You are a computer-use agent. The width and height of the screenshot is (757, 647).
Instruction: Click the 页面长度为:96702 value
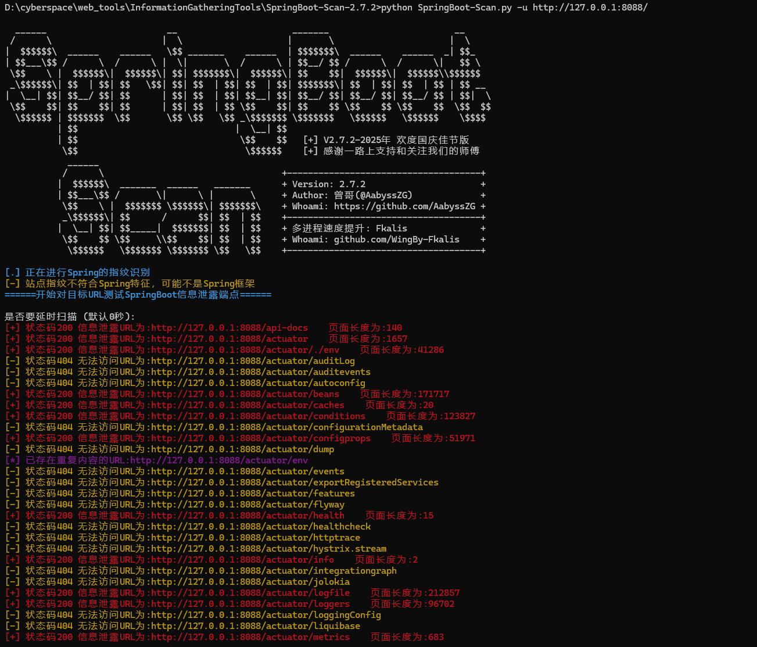pos(412,604)
